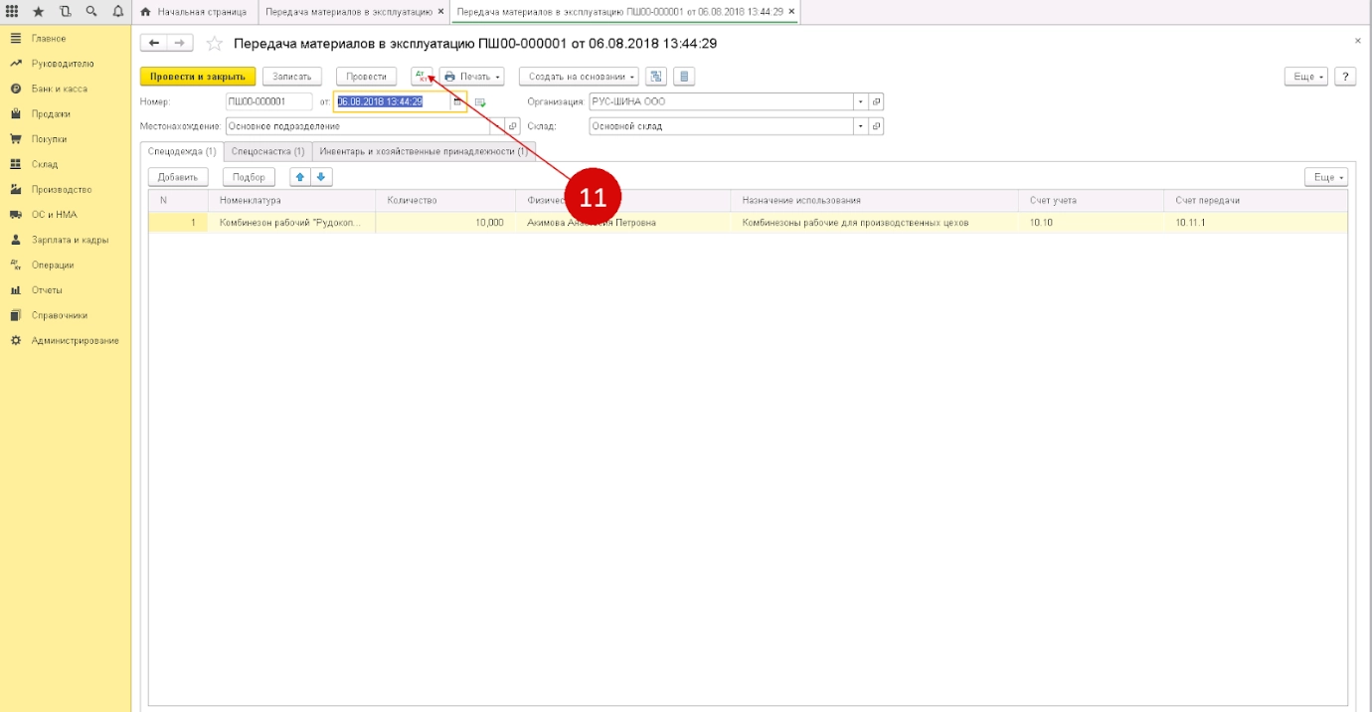This screenshot has width=1372, height=712.
Task: Open the Главное section in the sidebar
Action: [x=49, y=38]
